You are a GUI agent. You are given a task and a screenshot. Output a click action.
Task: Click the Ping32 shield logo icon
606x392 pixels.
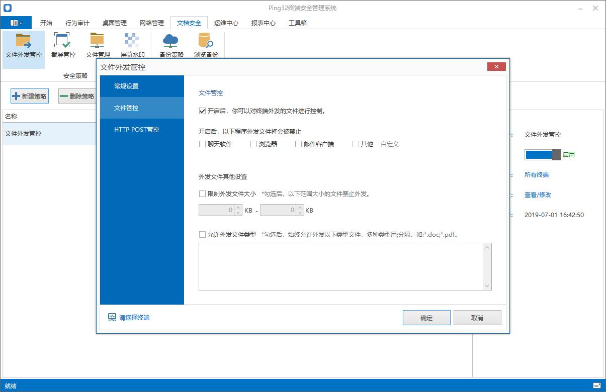(x=8, y=8)
